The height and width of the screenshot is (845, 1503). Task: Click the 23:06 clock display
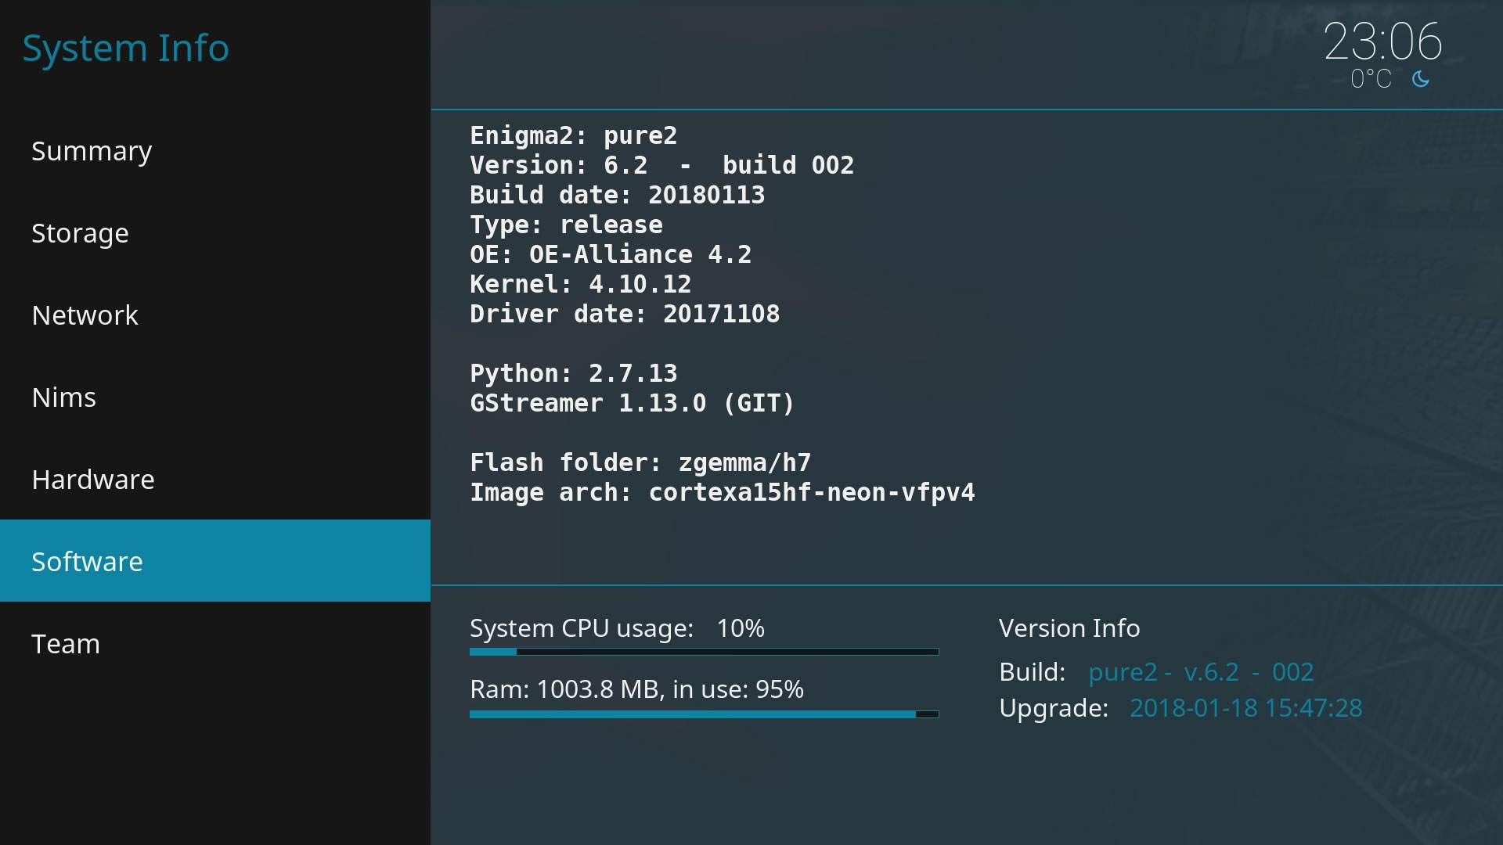[x=1382, y=41]
